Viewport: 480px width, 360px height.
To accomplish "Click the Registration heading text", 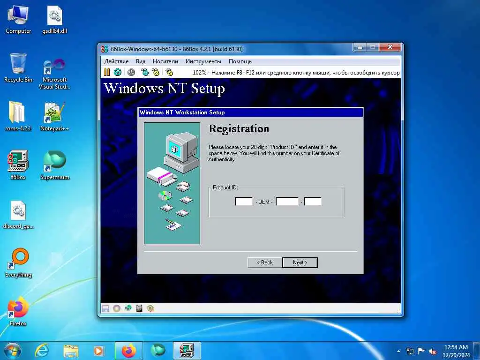I will point(239,128).
